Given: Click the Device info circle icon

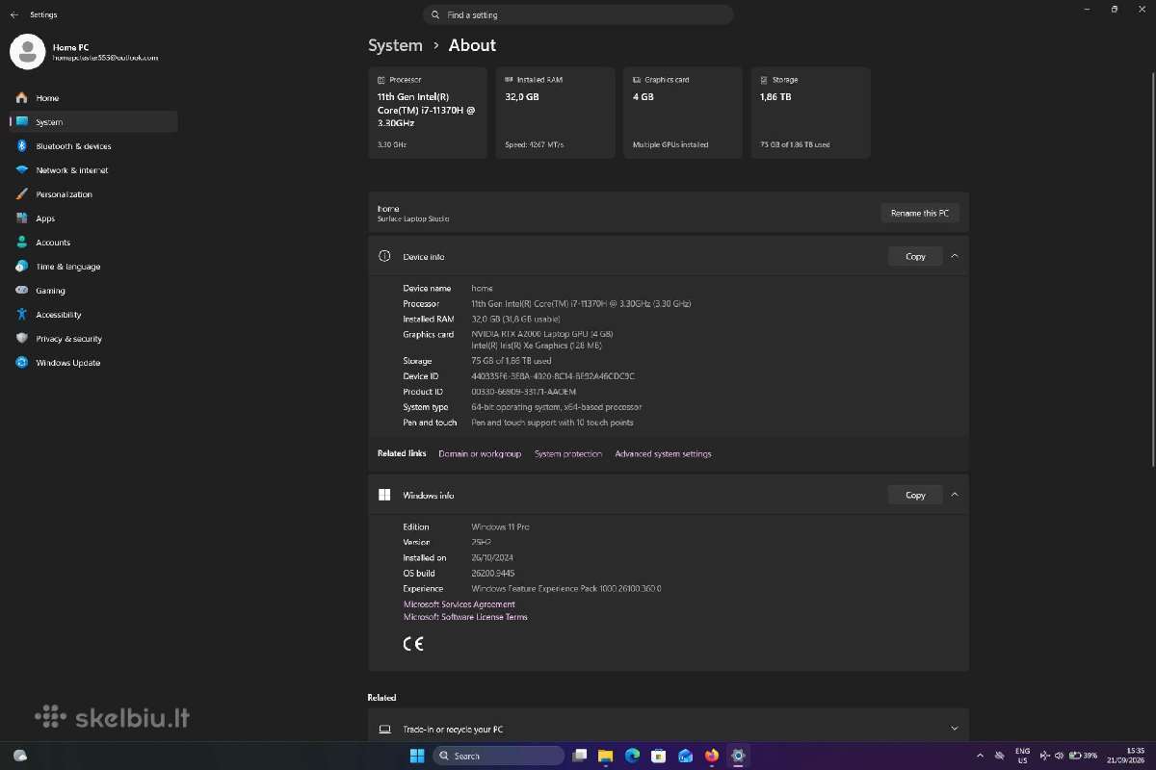Looking at the screenshot, I should [x=384, y=256].
